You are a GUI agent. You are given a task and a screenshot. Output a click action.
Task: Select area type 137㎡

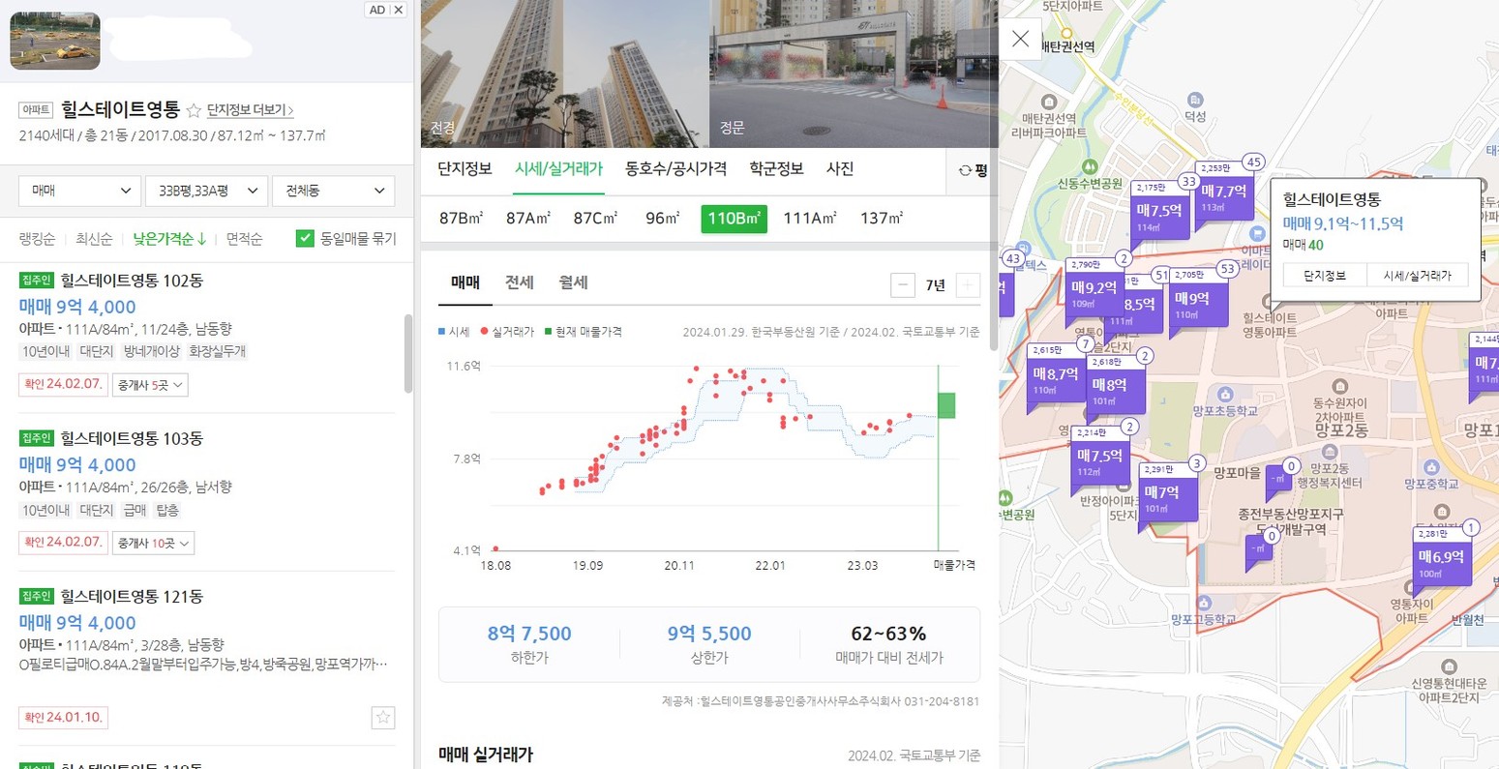click(x=882, y=219)
